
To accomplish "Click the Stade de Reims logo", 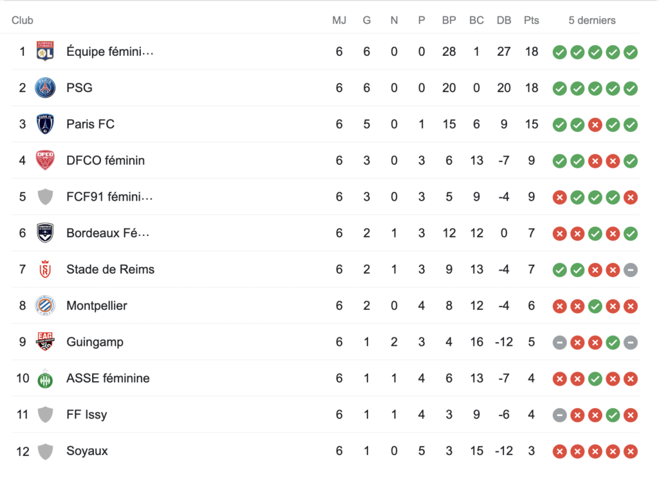I will pos(45,269).
